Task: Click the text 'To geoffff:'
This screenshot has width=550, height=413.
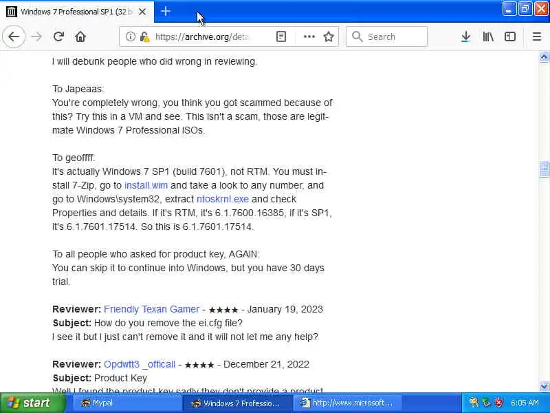Action: (74, 158)
